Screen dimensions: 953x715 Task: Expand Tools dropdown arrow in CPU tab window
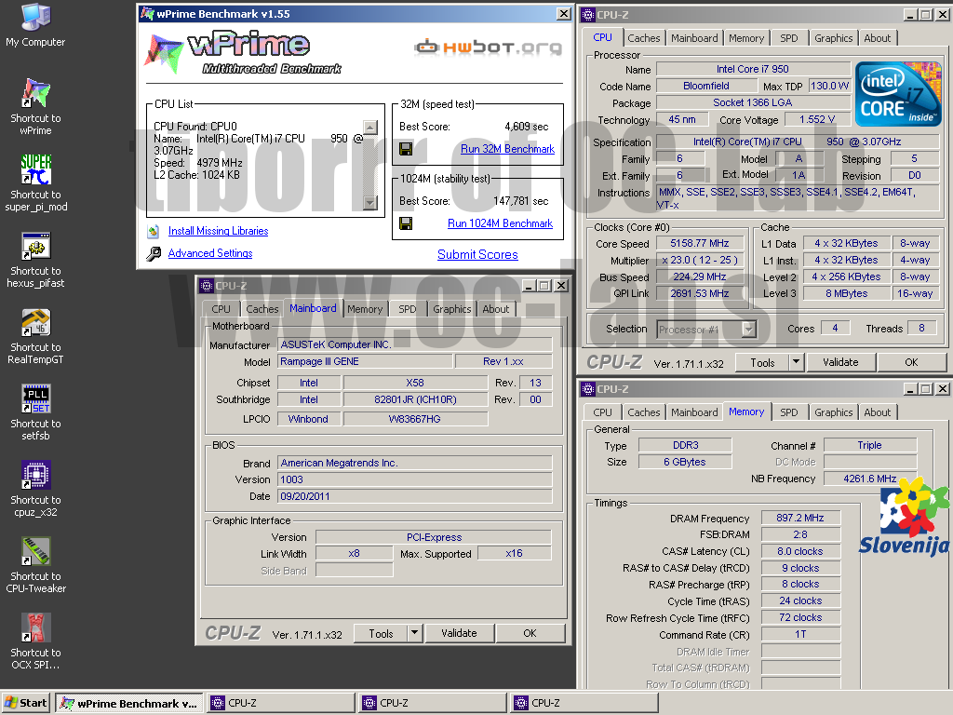click(796, 362)
